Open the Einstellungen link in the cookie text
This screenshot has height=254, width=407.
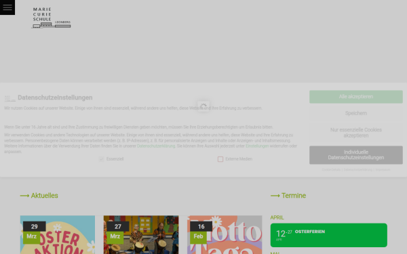(257, 146)
